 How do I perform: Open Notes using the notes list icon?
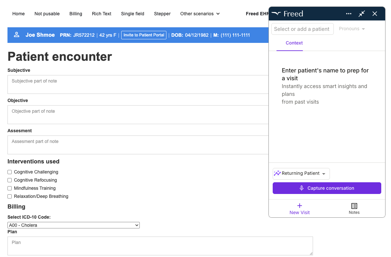point(354,206)
